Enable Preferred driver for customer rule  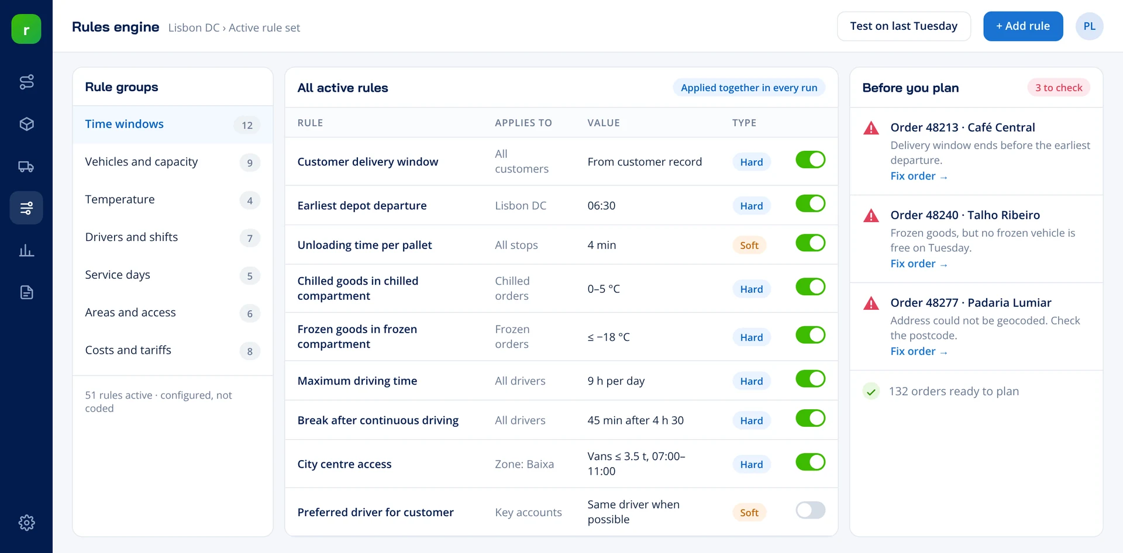click(x=810, y=510)
